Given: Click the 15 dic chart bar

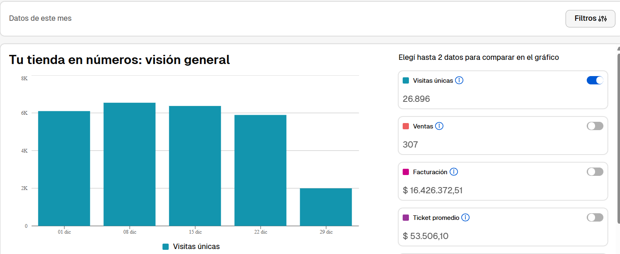Looking at the screenshot, I should point(195,166).
